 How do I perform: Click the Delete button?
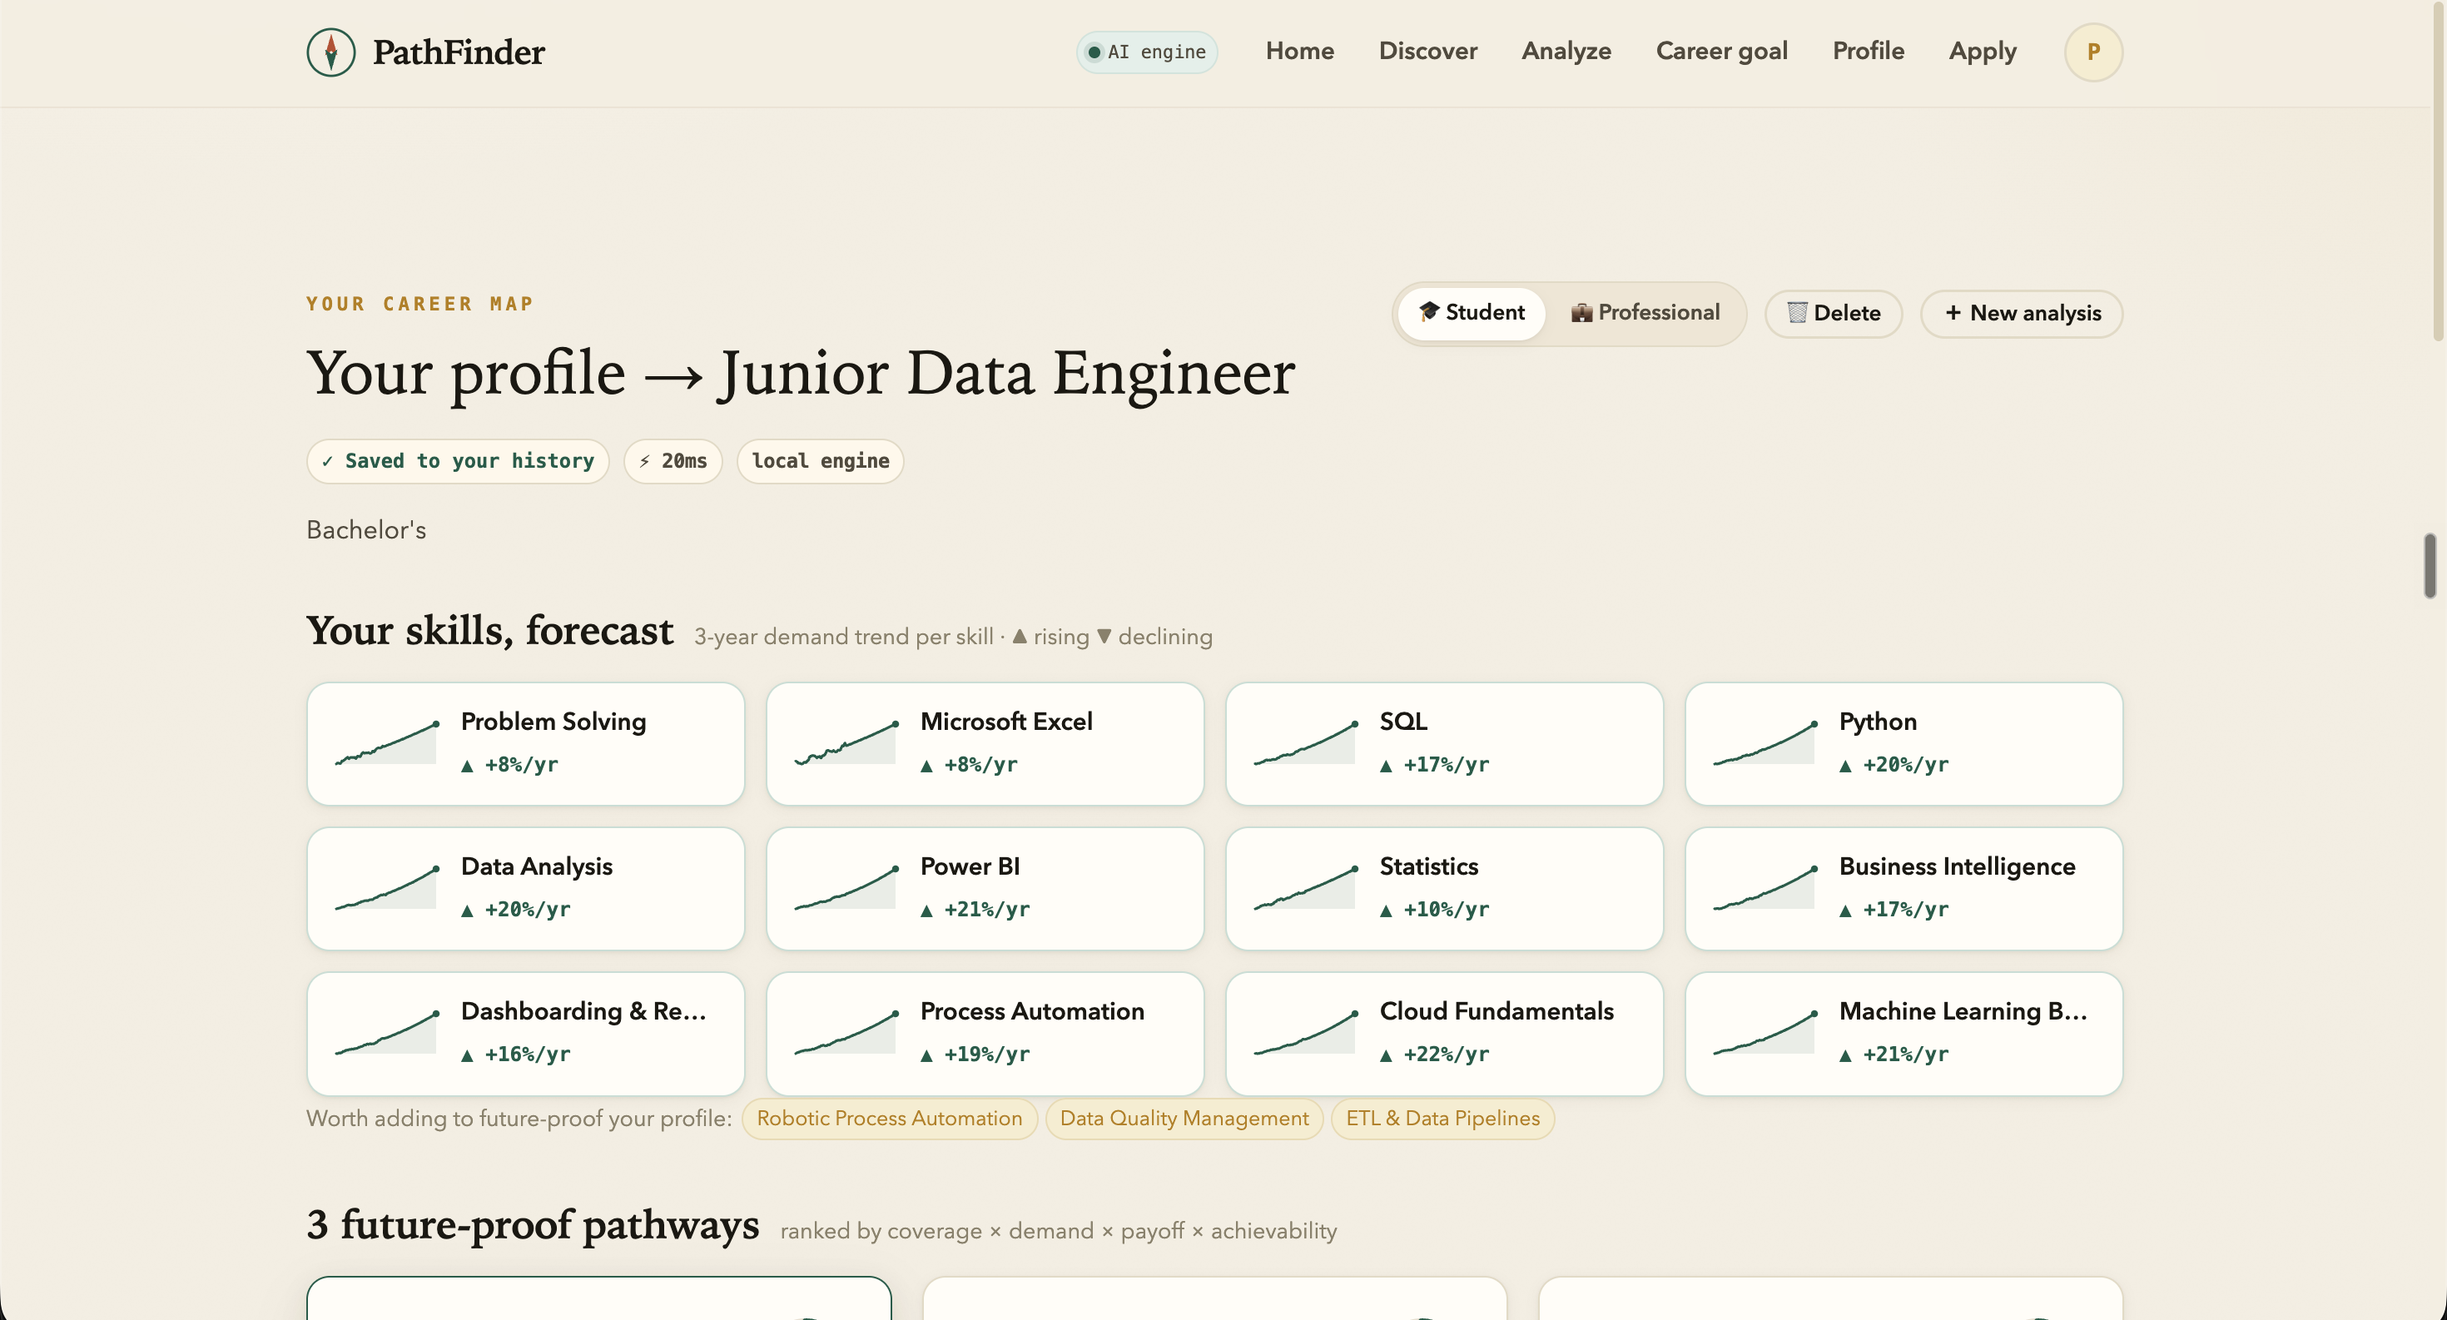(x=1834, y=314)
